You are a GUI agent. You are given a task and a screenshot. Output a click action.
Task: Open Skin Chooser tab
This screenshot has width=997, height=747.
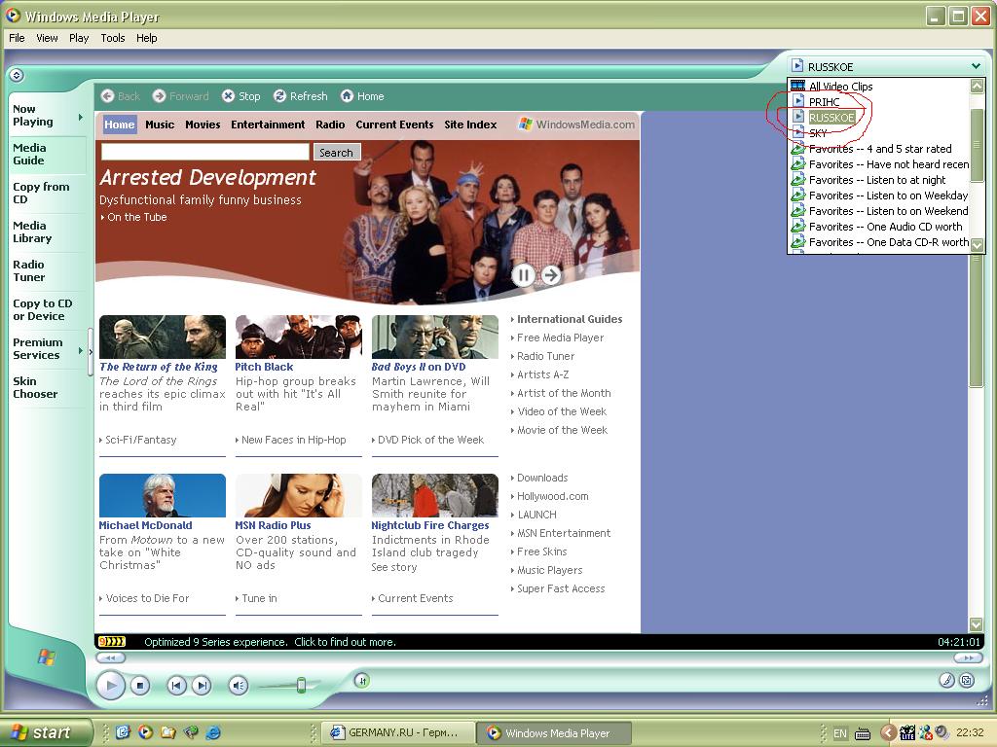48,387
